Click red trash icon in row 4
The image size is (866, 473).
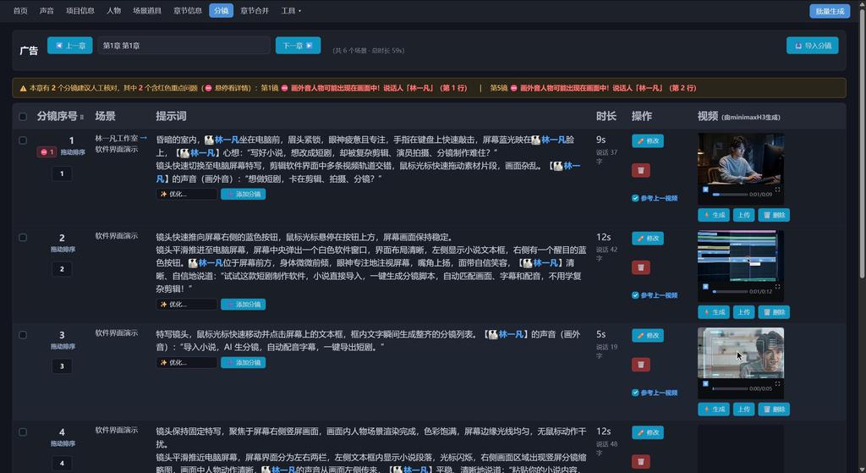[x=641, y=461]
